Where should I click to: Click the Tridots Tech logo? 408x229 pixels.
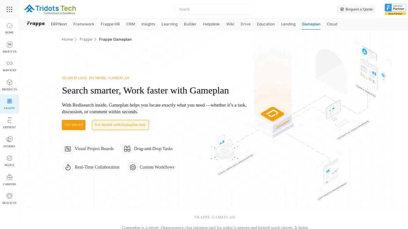coord(50,9)
